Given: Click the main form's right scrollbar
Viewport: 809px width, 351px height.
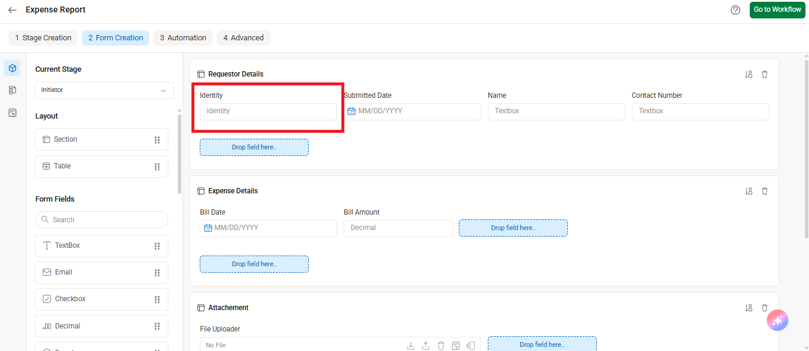Looking at the screenshot, I should tap(806, 148).
